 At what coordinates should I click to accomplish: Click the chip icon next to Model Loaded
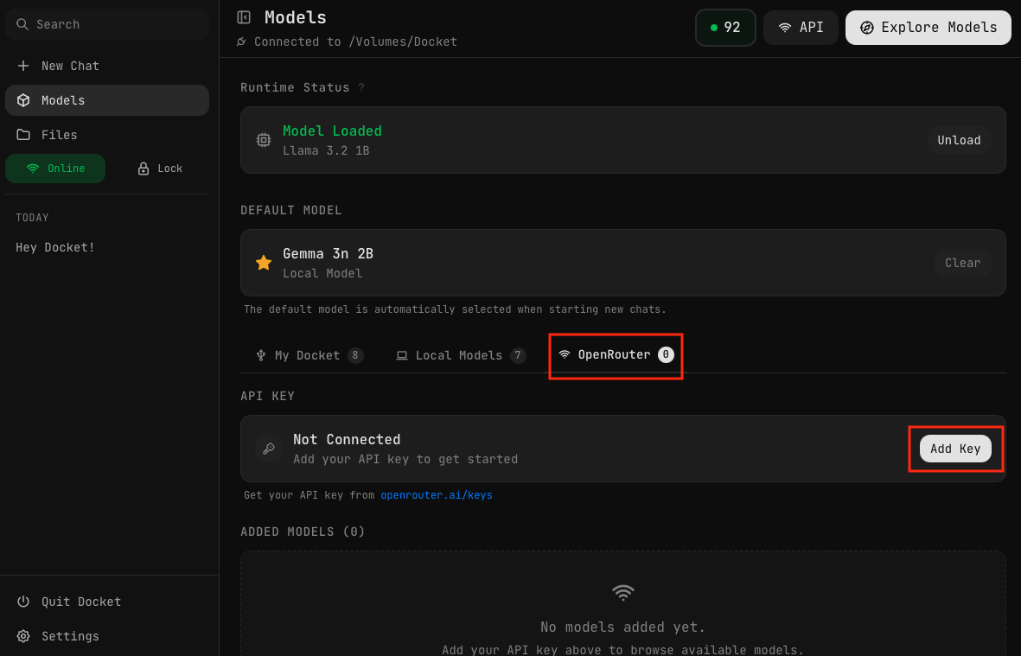[264, 140]
